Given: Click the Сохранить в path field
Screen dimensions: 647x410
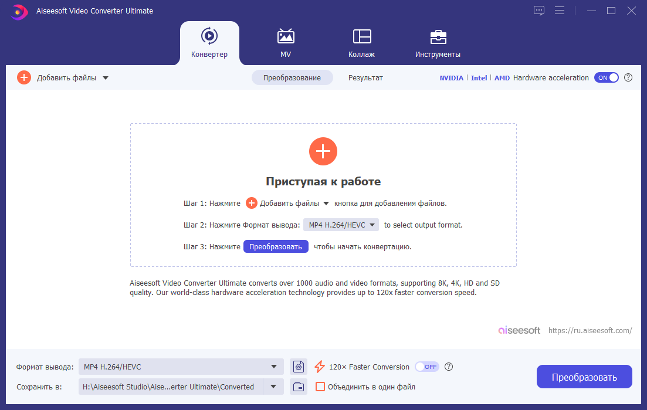Looking at the screenshot, I should pos(171,387).
